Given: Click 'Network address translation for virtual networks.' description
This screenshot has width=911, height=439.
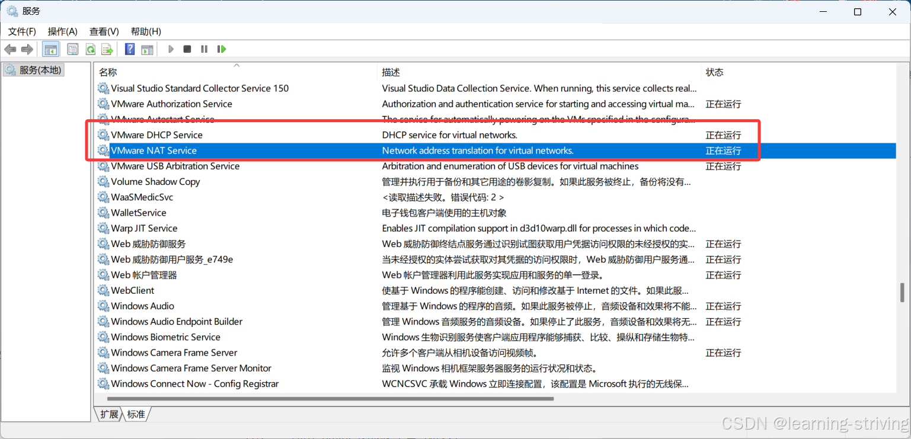Looking at the screenshot, I should tap(478, 150).
